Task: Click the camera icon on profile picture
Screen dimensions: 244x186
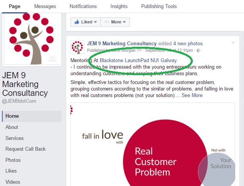Action: [52, 58]
